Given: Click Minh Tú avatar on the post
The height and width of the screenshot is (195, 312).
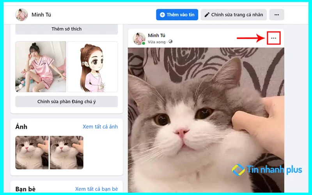Looking at the screenshot, I should point(139,39).
